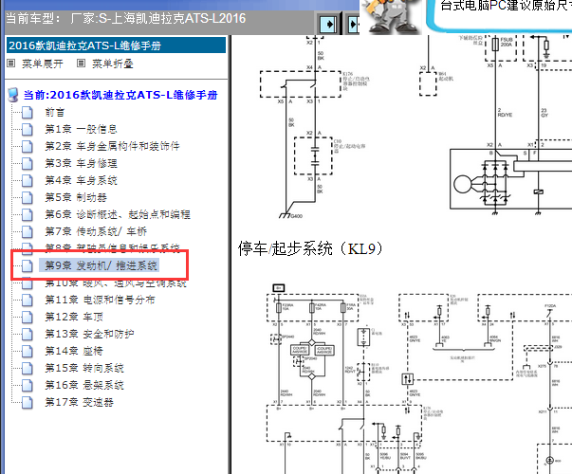Click the page icon beside 第5章 制动器
Screen dimensions: 572x474
(x=27, y=198)
